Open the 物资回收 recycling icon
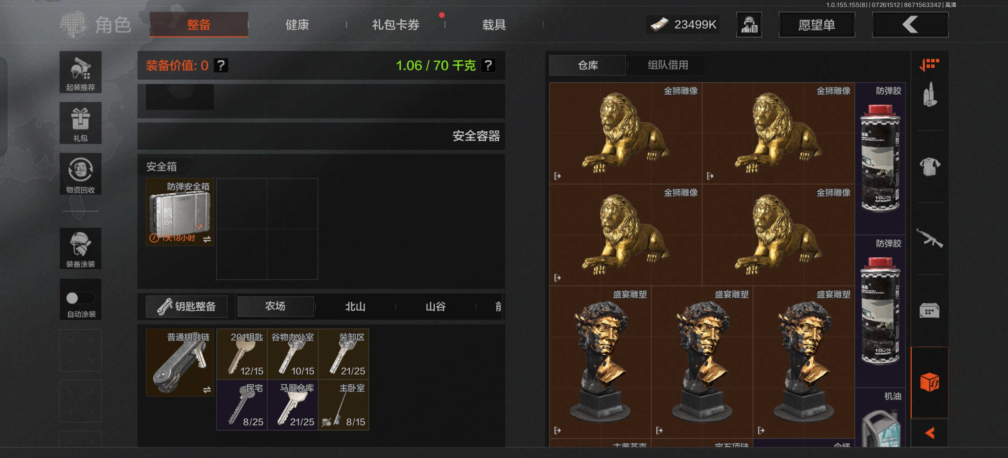1008x458 pixels. (x=80, y=174)
